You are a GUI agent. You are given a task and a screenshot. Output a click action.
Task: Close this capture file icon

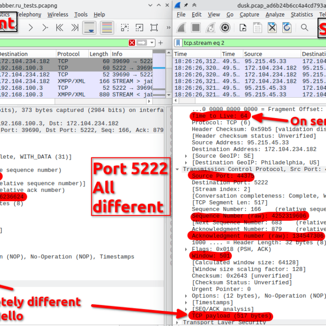272,28
